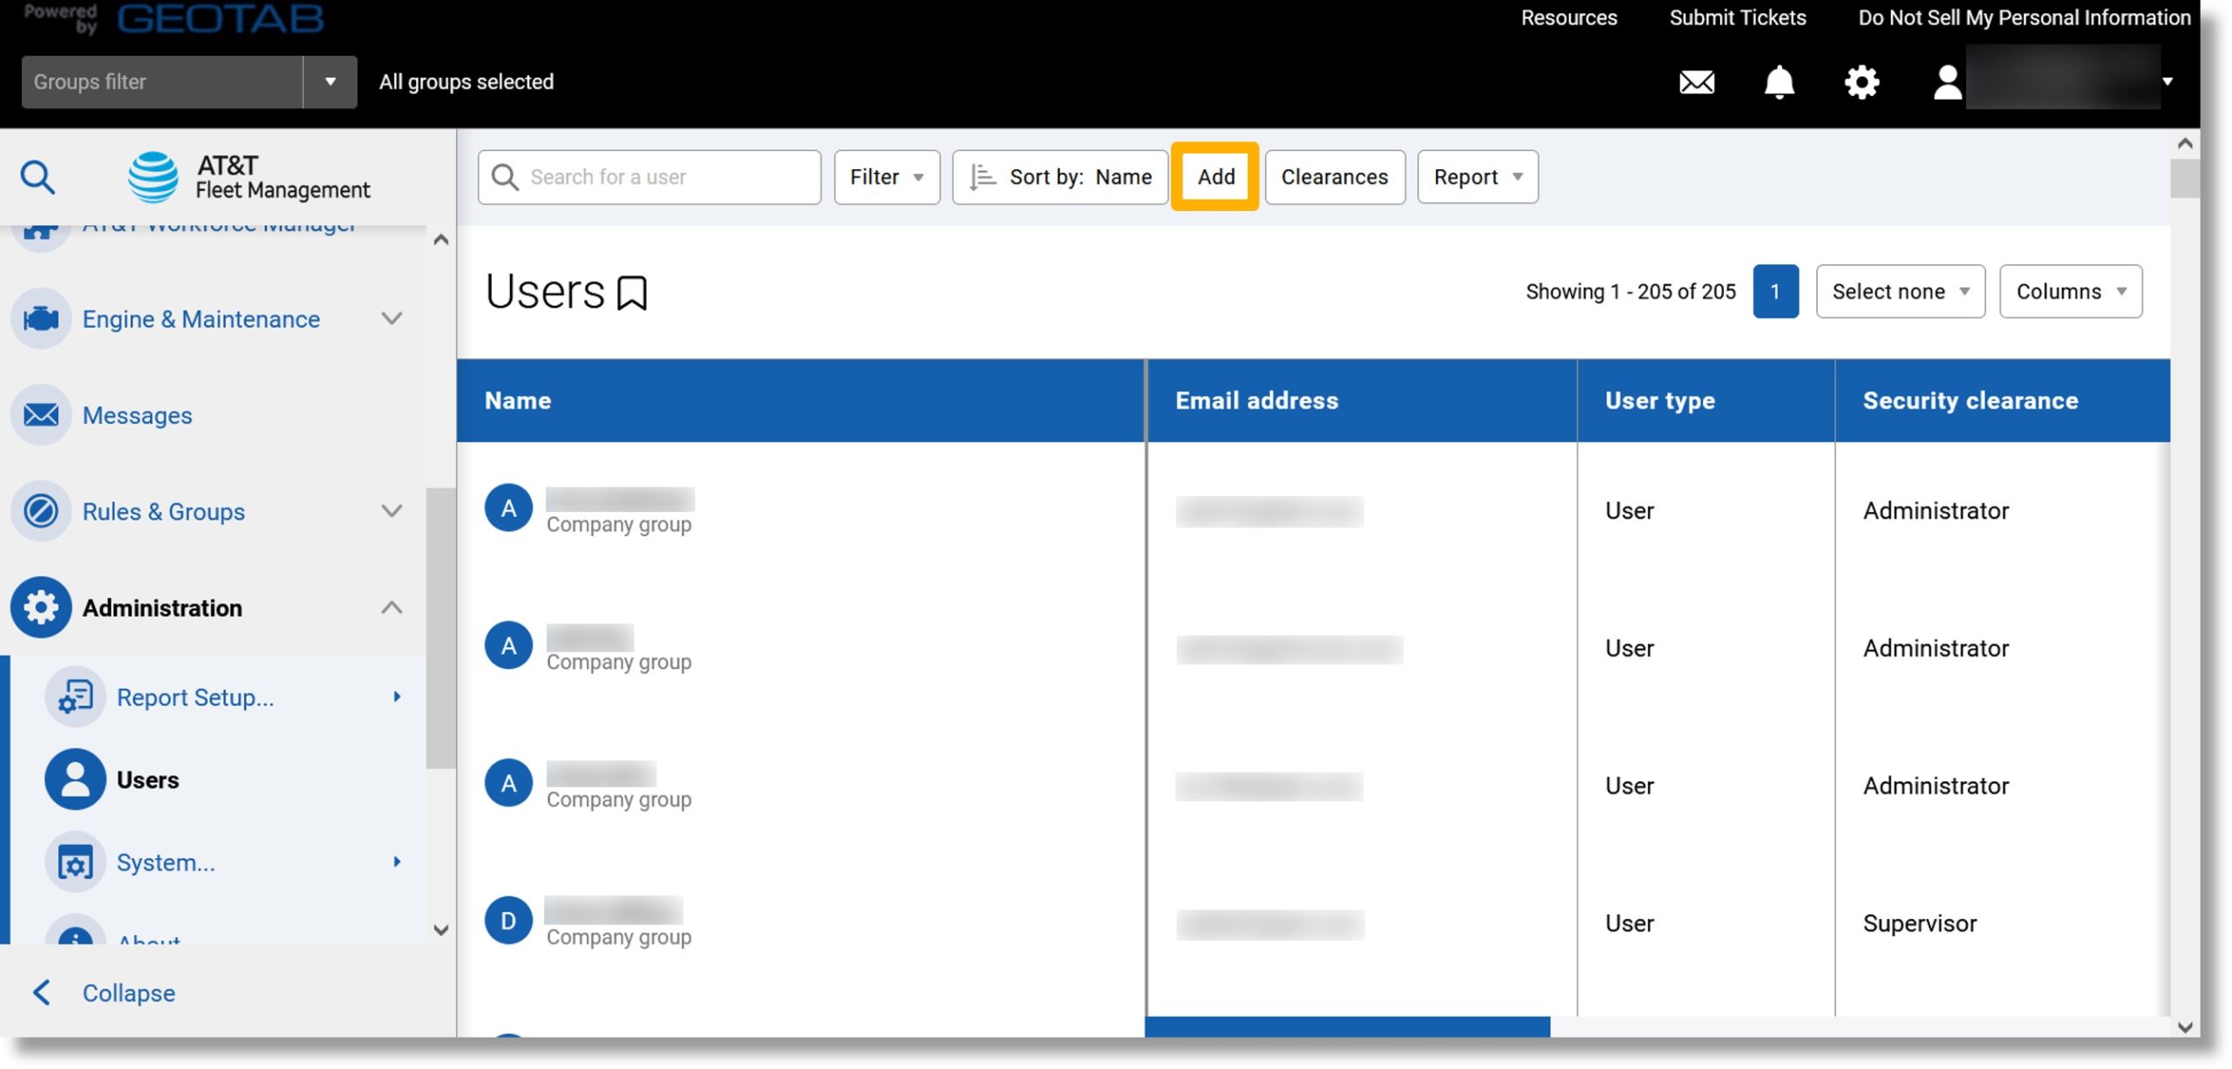Click the Report Setup icon
The width and height of the screenshot is (2232, 1069).
[75, 697]
